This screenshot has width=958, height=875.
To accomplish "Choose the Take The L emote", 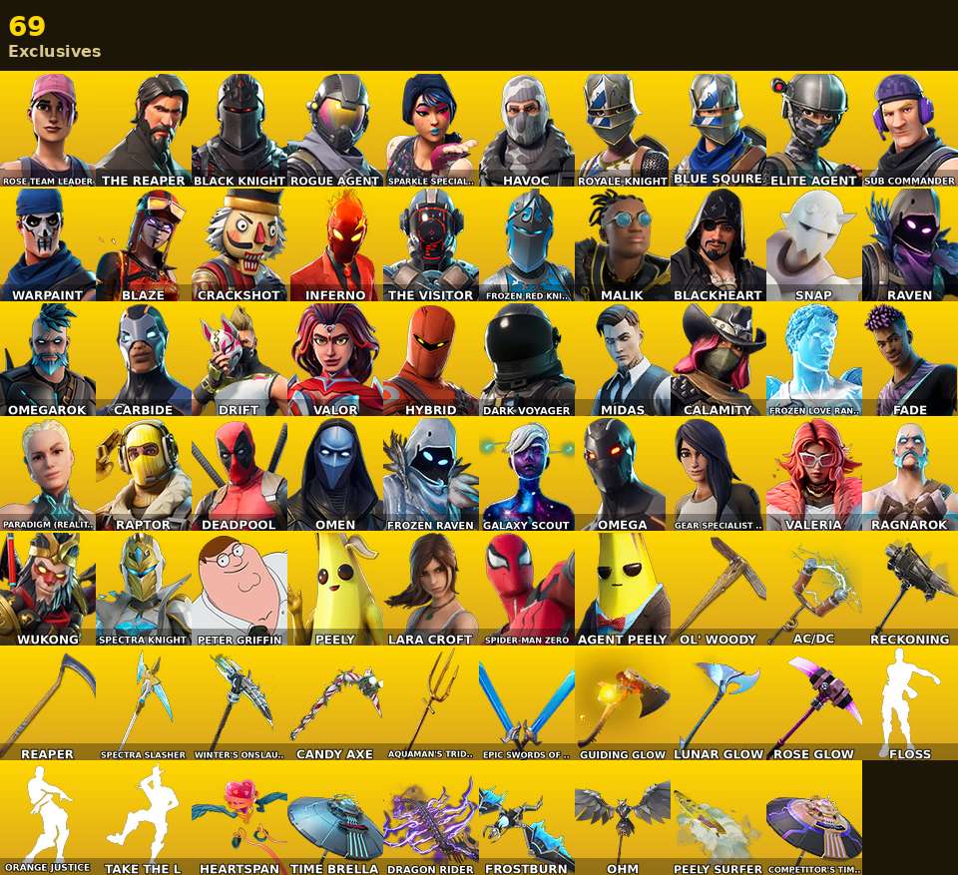I will (144, 818).
